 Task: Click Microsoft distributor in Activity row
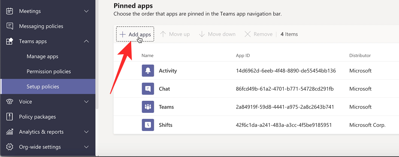(x=360, y=71)
